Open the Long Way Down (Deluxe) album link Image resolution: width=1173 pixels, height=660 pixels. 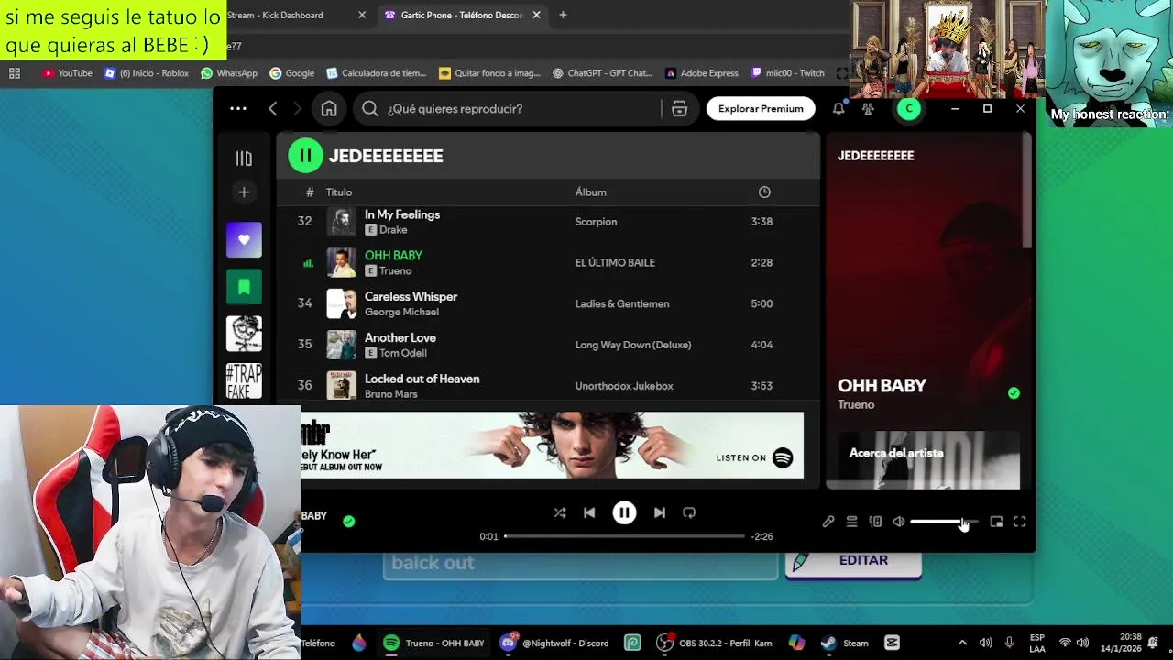pos(633,345)
